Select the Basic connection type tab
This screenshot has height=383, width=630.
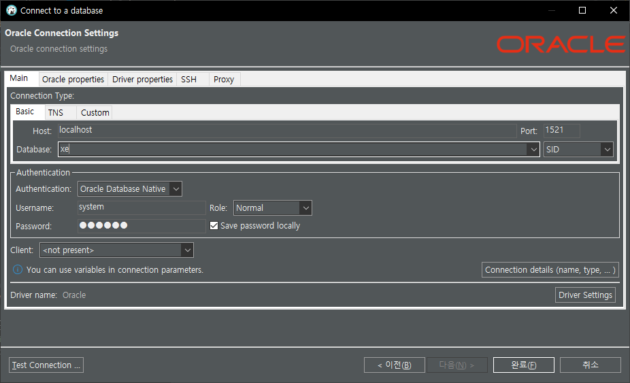(25, 112)
